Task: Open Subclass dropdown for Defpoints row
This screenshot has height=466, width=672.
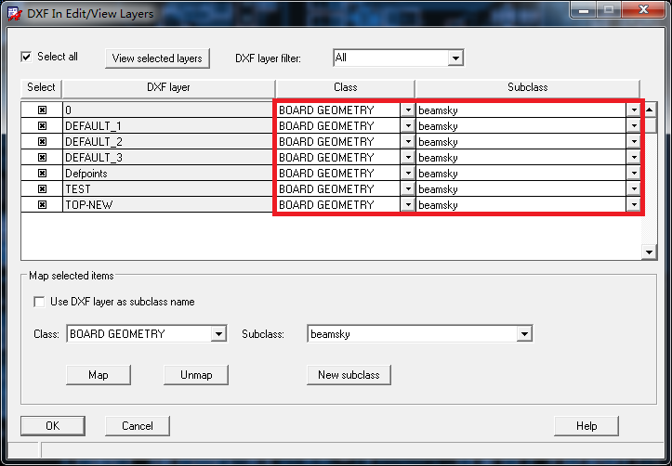Action: (633, 174)
